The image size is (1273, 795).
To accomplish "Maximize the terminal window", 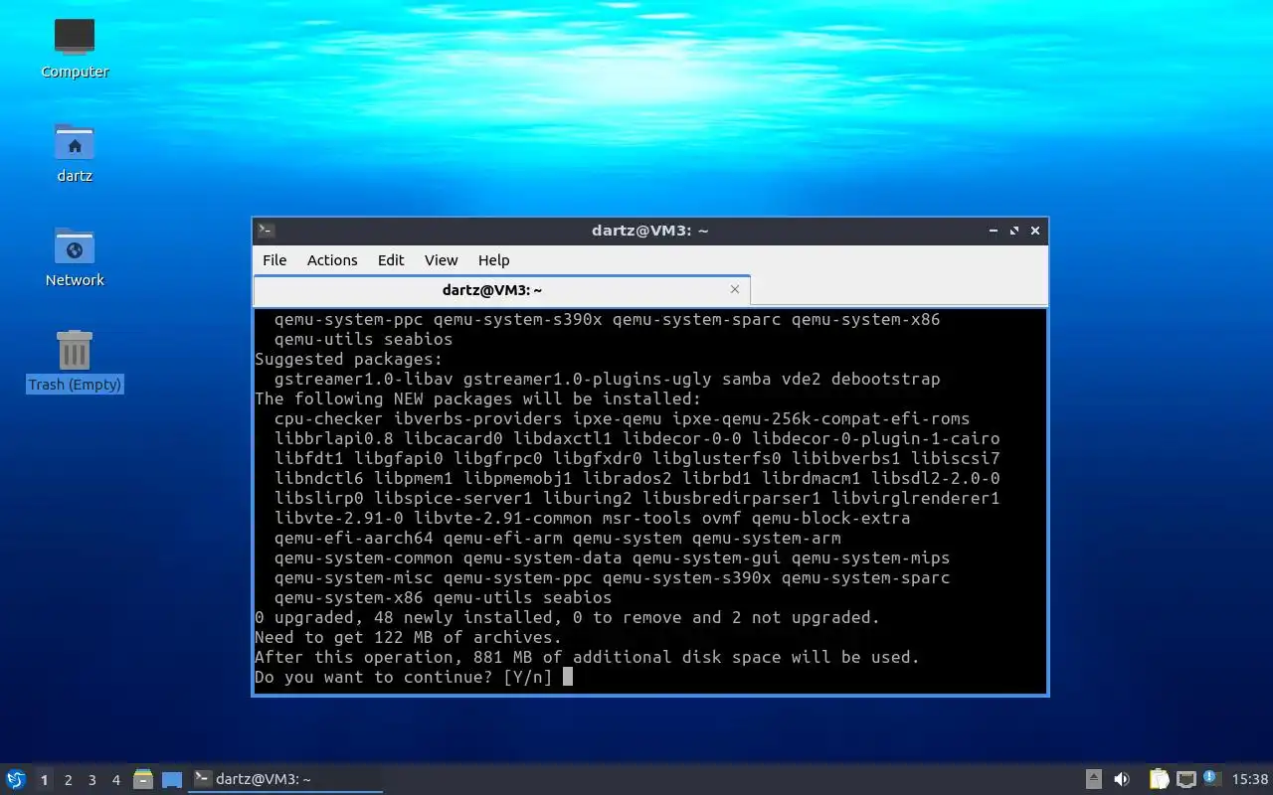I will point(1014,231).
